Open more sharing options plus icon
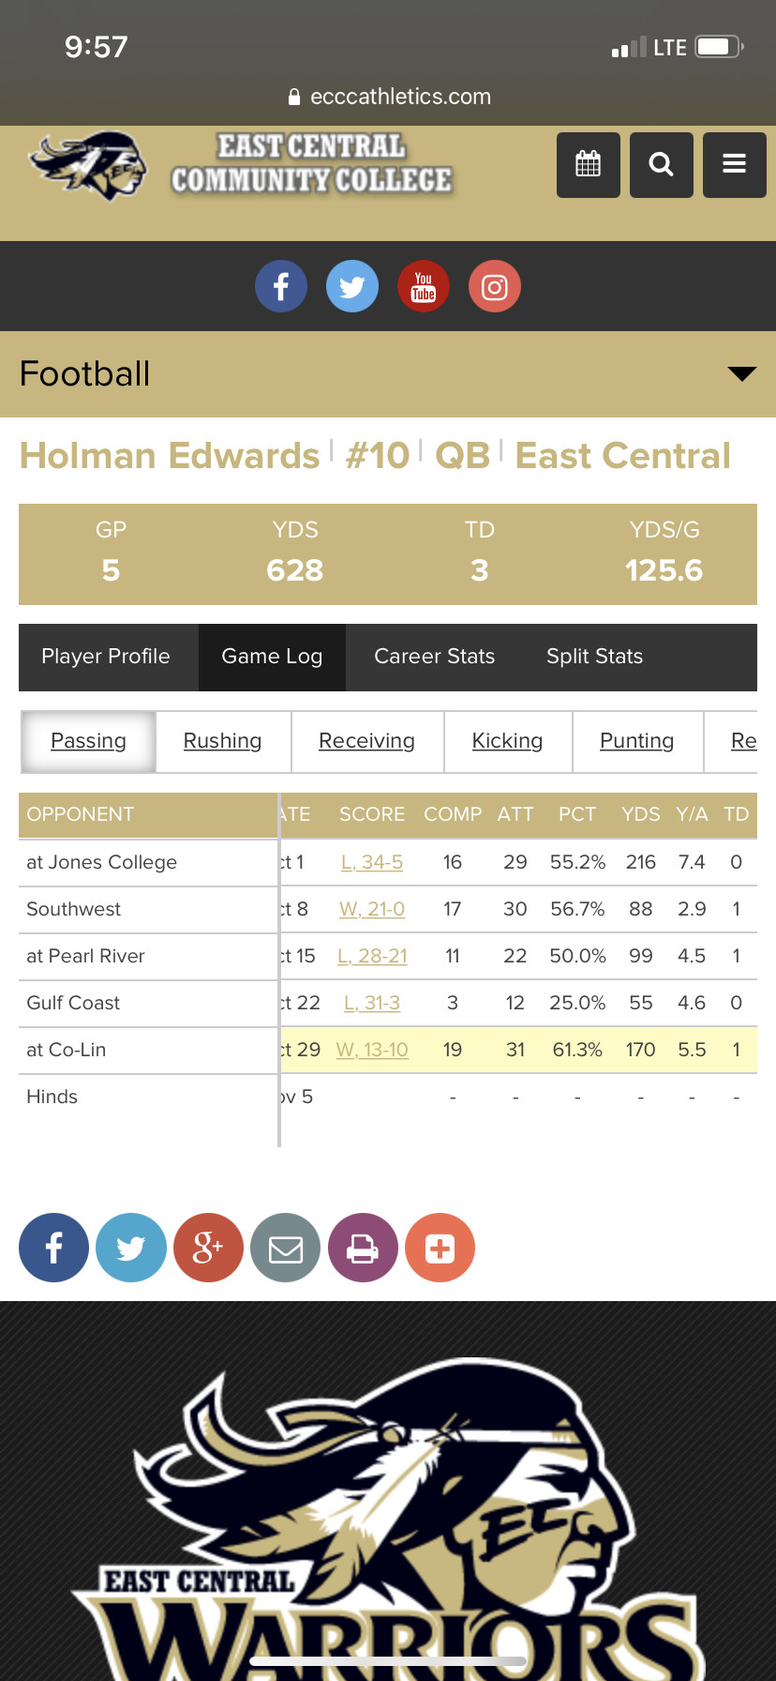Image resolution: width=776 pixels, height=1681 pixels. click(x=440, y=1249)
